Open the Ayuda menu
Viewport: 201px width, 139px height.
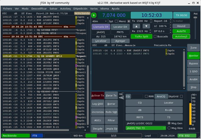click(x=115, y=9)
